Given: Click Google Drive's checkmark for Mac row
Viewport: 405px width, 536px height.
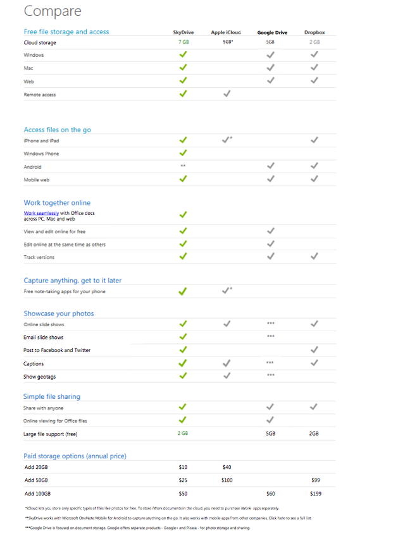Looking at the screenshot, I should pos(270,68).
